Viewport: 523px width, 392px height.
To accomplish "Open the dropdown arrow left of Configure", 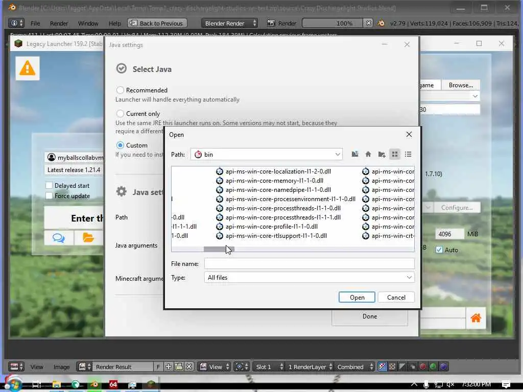I will point(428,208).
